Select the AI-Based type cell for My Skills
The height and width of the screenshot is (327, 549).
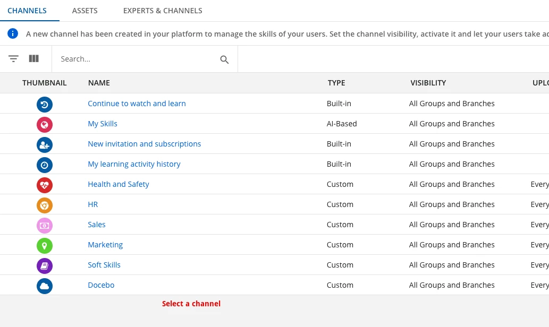(x=342, y=124)
